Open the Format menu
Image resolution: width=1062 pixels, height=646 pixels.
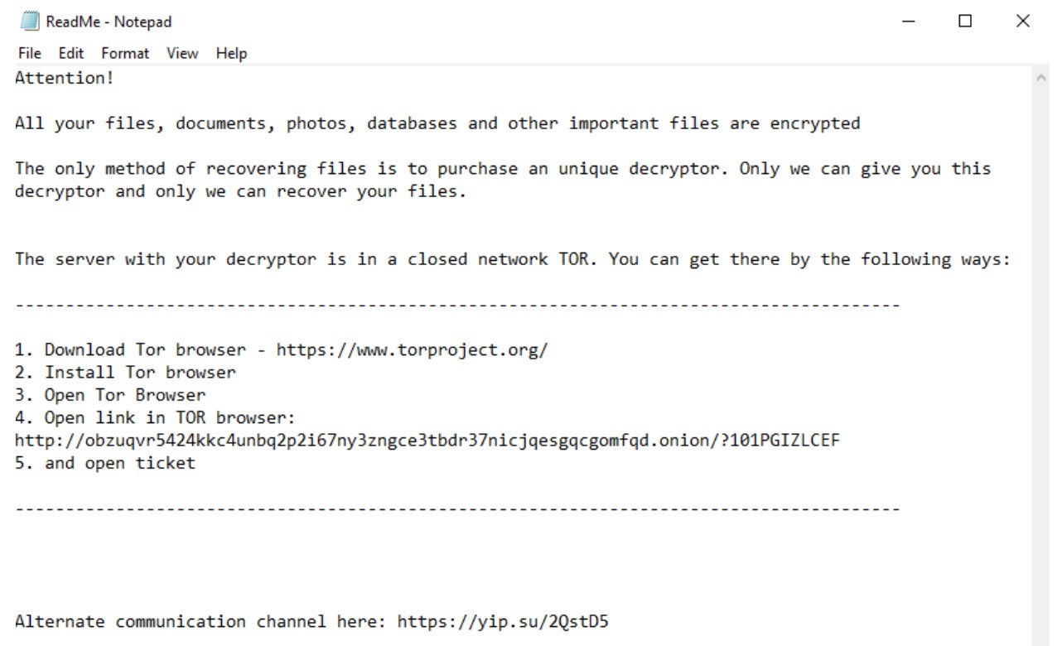pos(125,53)
